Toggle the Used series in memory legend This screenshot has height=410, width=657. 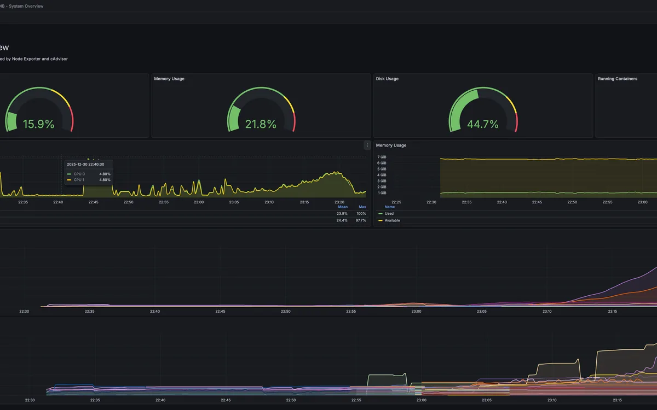coord(389,214)
